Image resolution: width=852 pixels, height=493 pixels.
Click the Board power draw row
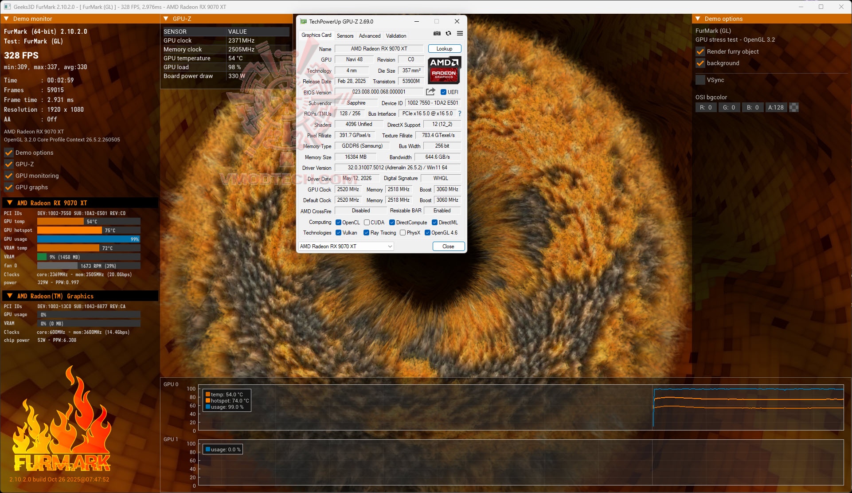226,76
